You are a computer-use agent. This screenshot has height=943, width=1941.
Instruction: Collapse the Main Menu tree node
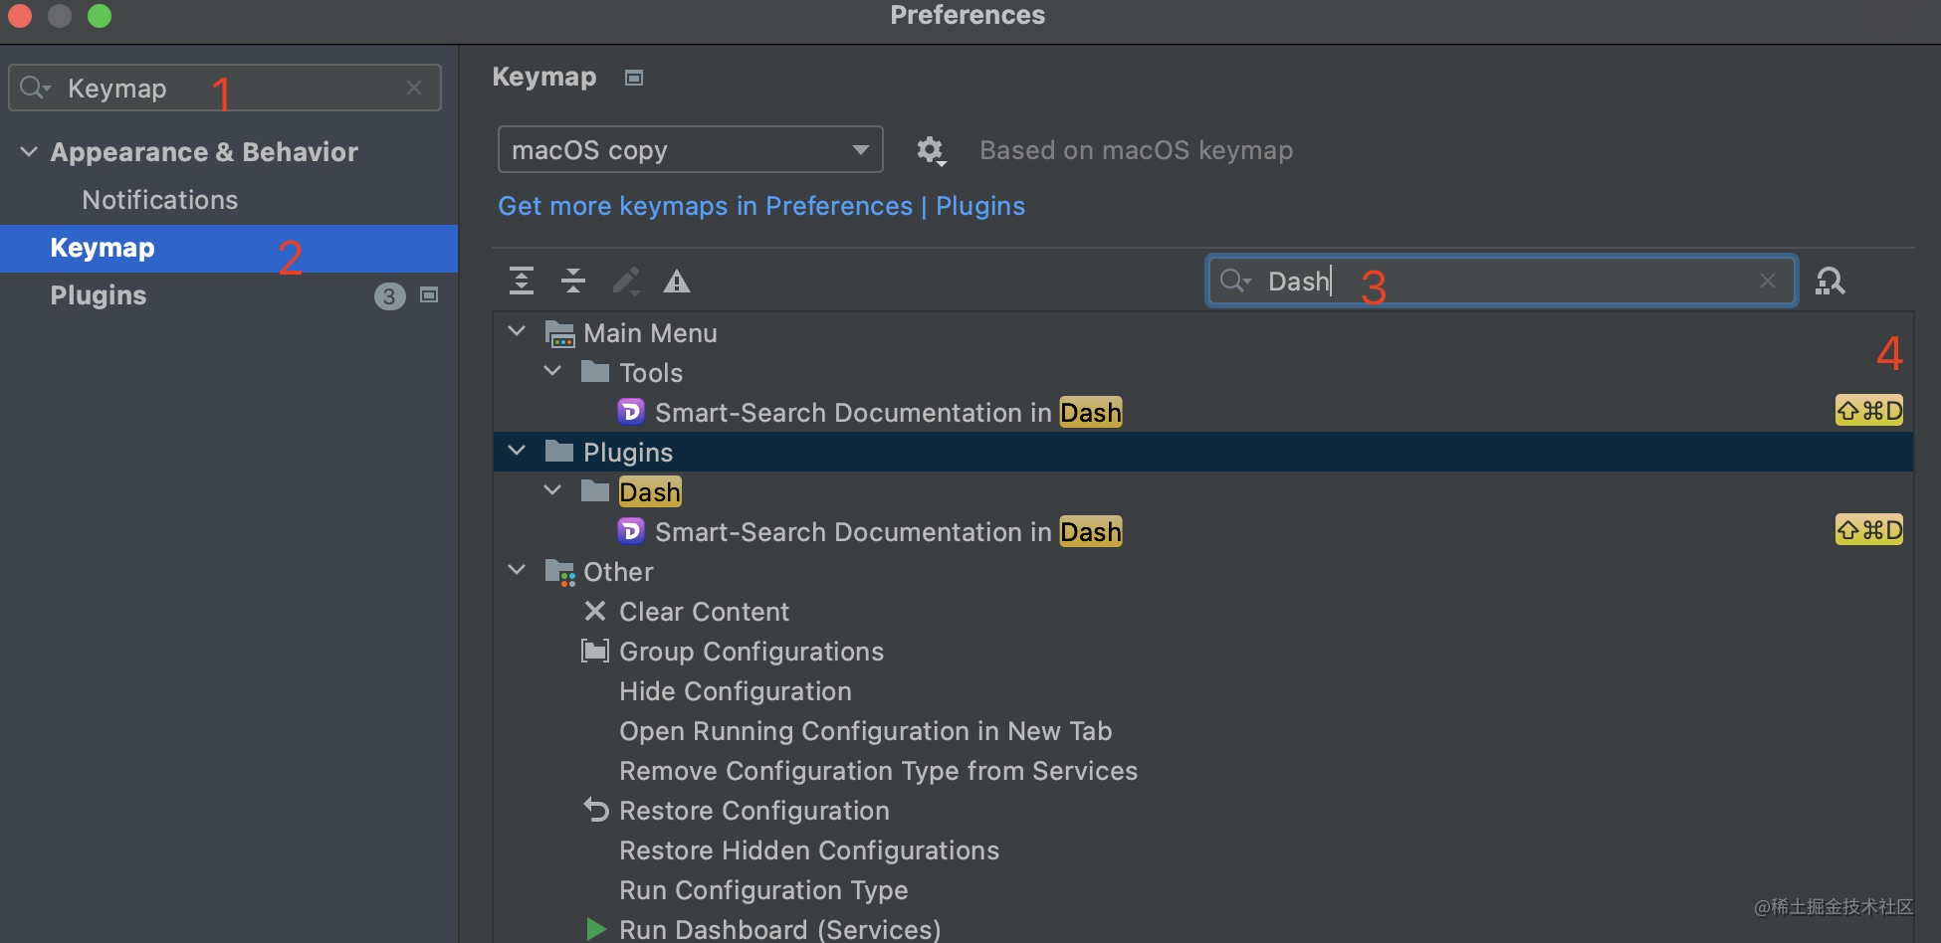(x=517, y=332)
